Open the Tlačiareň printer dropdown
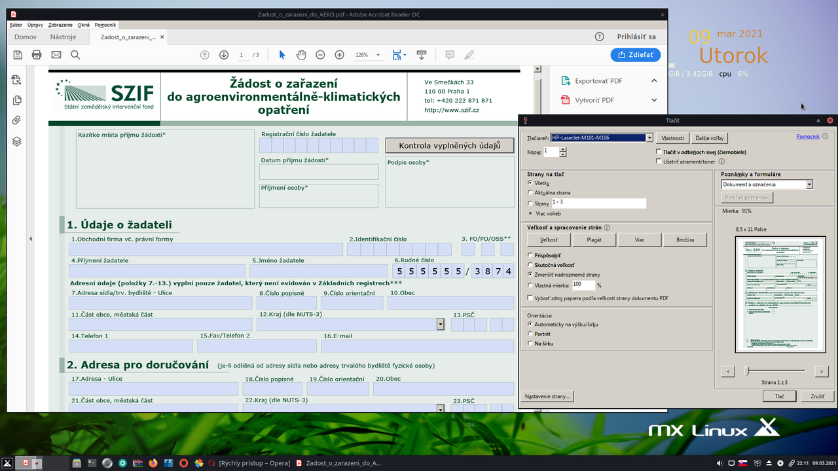The image size is (838, 471). click(649, 138)
